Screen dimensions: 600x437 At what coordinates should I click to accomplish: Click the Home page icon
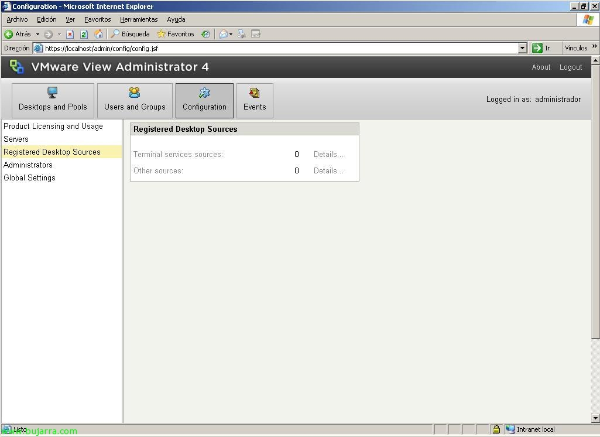click(x=99, y=34)
